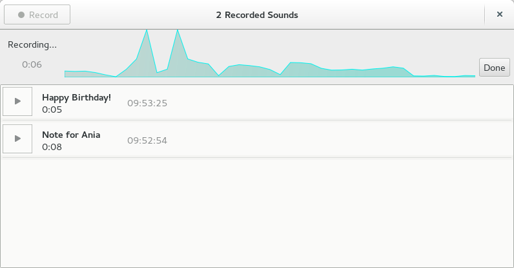Click the 09:52:54 timestamp

click(147, 140)
